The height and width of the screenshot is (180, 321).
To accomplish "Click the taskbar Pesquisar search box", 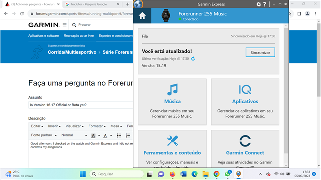I will (117, 174).
